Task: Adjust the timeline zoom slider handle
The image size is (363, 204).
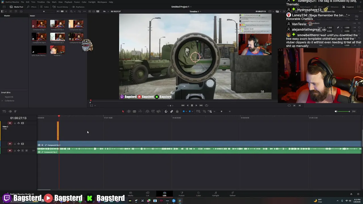Action: [x=221, y=111]
